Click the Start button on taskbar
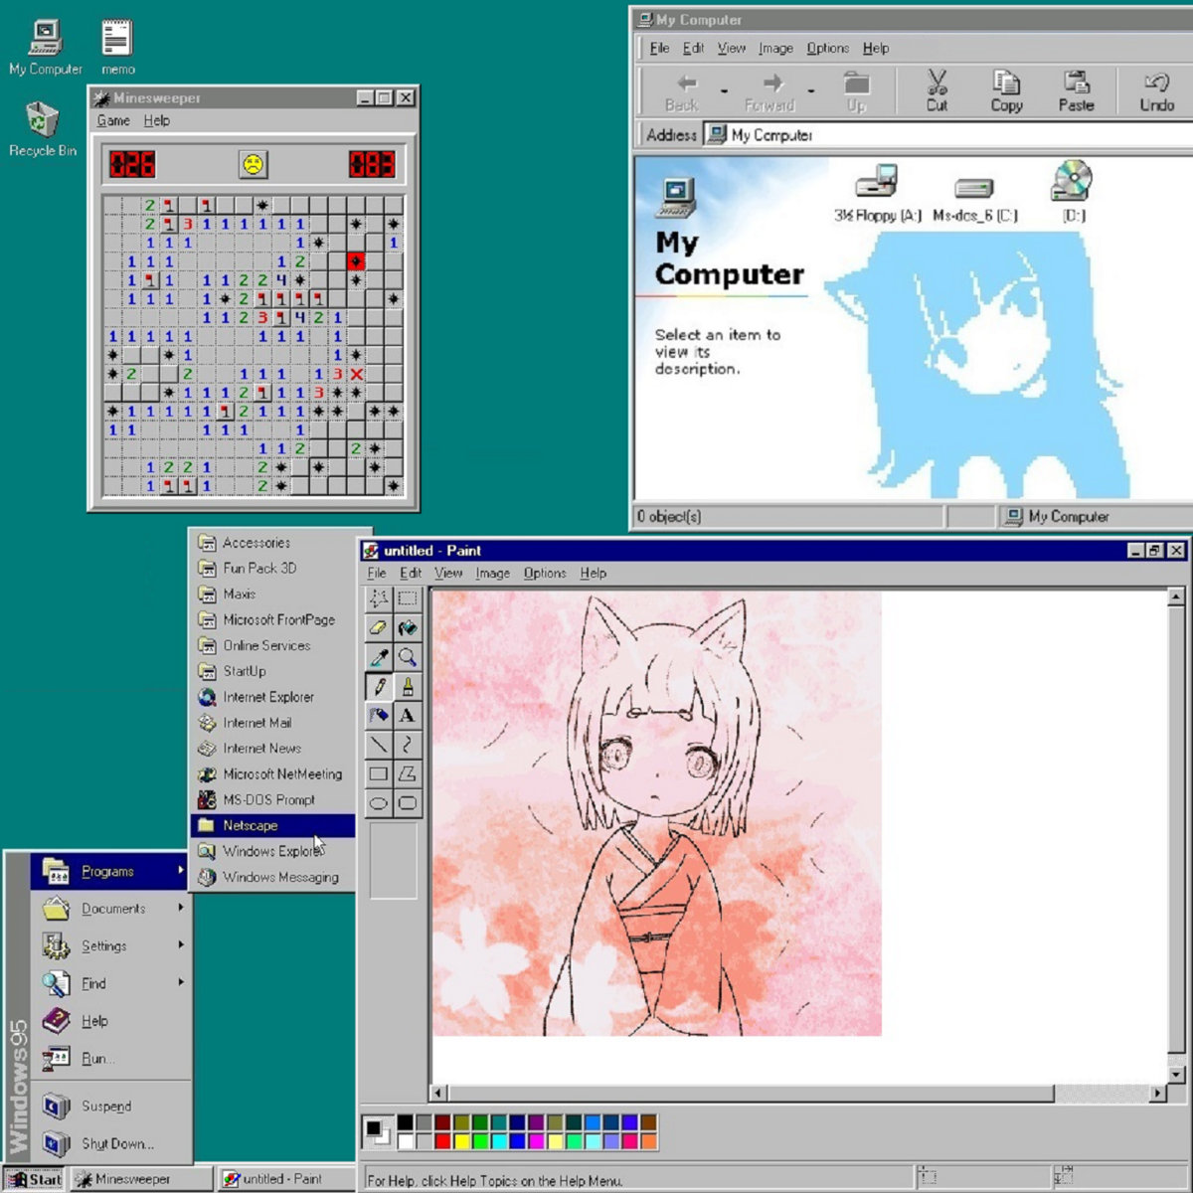1193x1193 pixels. pyautogui.click(x=35, y=1179)
